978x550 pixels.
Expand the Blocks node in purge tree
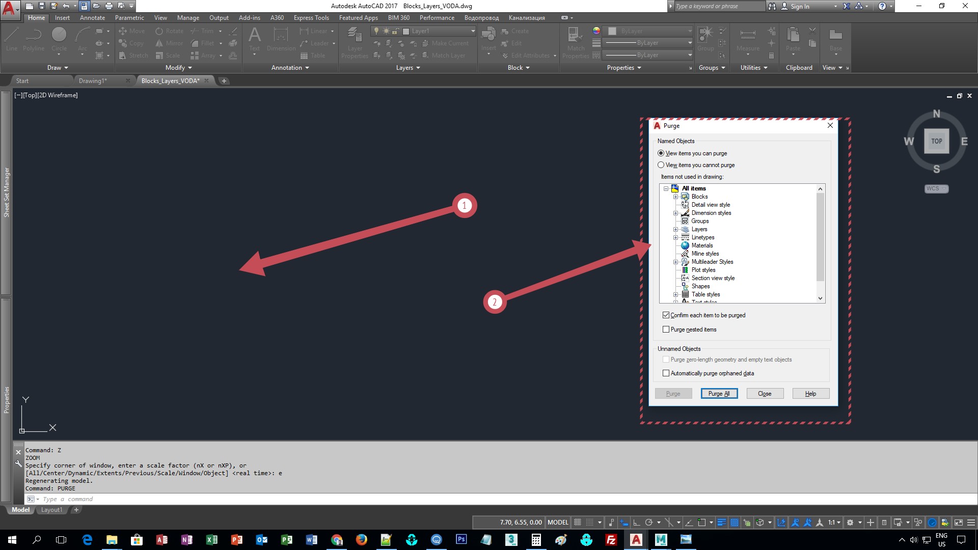[675, 197]
